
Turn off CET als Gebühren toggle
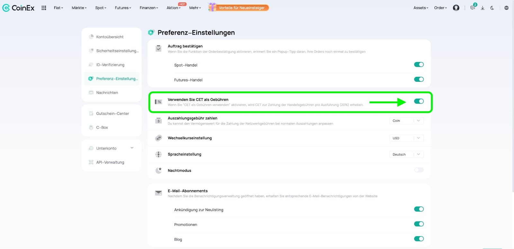click(419, 101)
